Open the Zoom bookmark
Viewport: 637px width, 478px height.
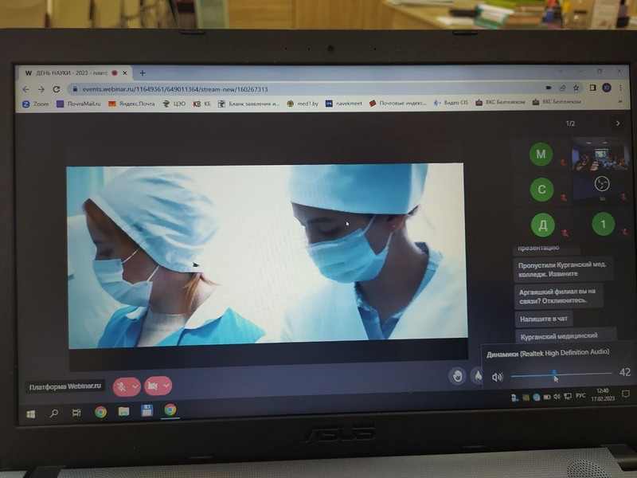click(35, 104)
